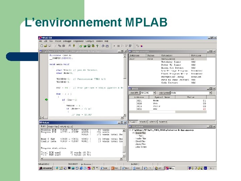
Task: Click the green program counter arrow
Action: click(x=47, y=100)
